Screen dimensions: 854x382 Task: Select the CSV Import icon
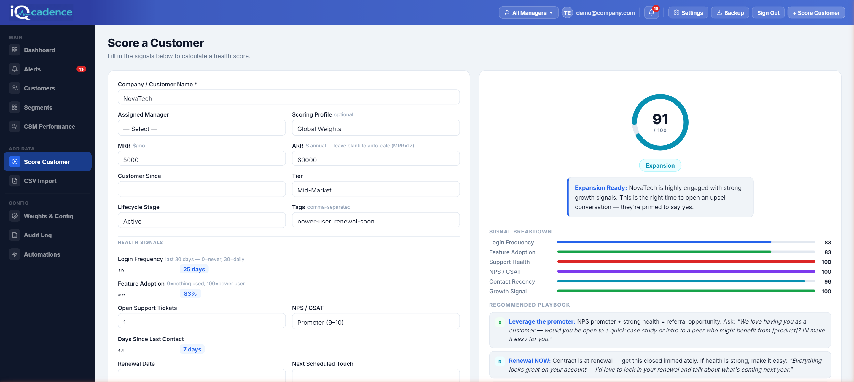(x=15, y=181)
